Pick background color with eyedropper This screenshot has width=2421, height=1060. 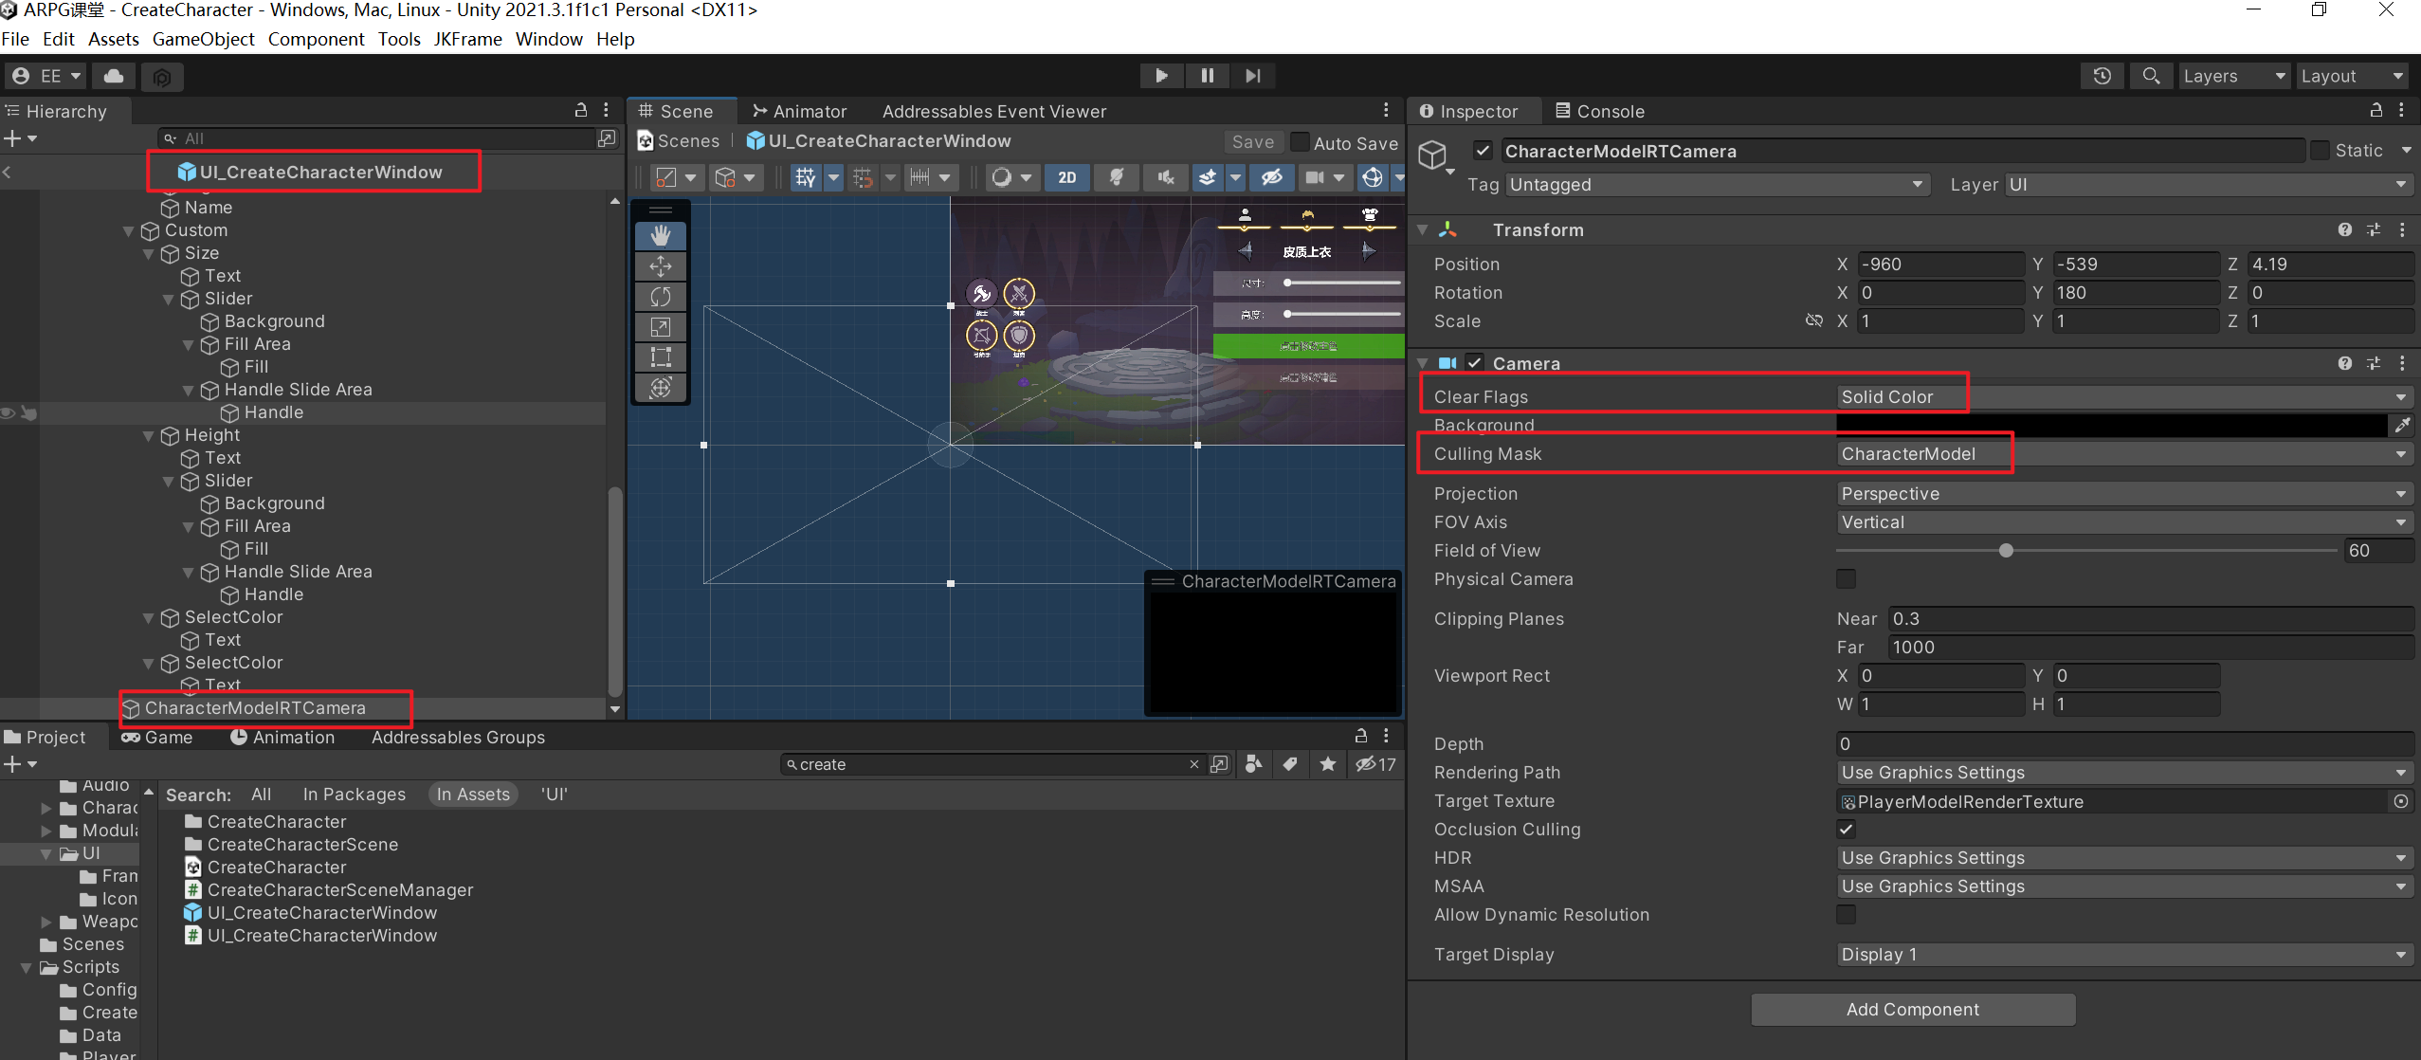(2402, 426)
